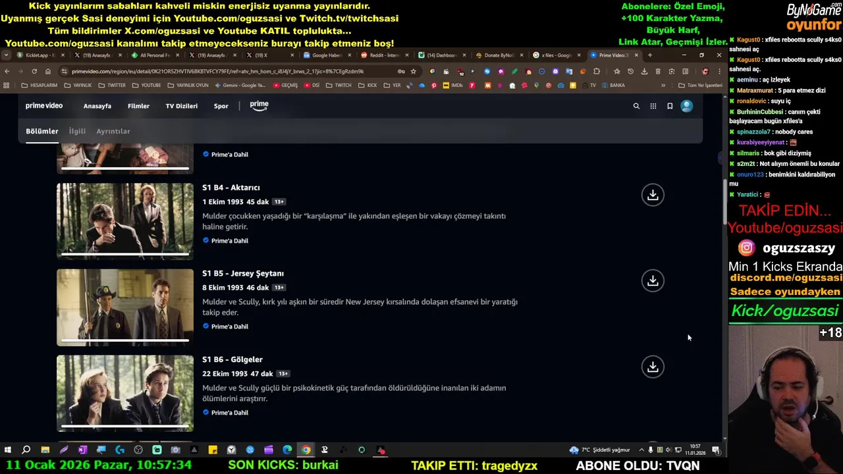Select the Ayrıntılar tab

[x=113, y=131]
